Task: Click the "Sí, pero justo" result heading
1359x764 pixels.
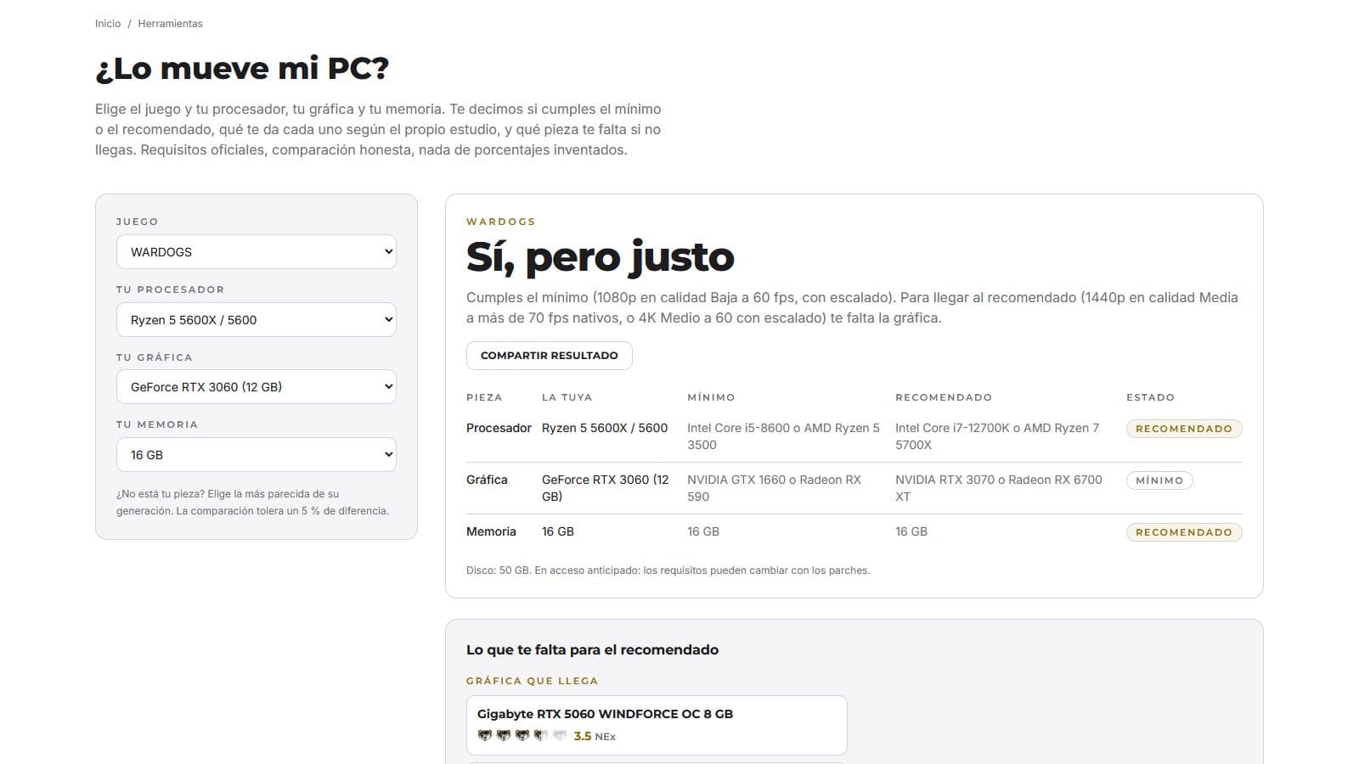Action: tap(601, 256)
